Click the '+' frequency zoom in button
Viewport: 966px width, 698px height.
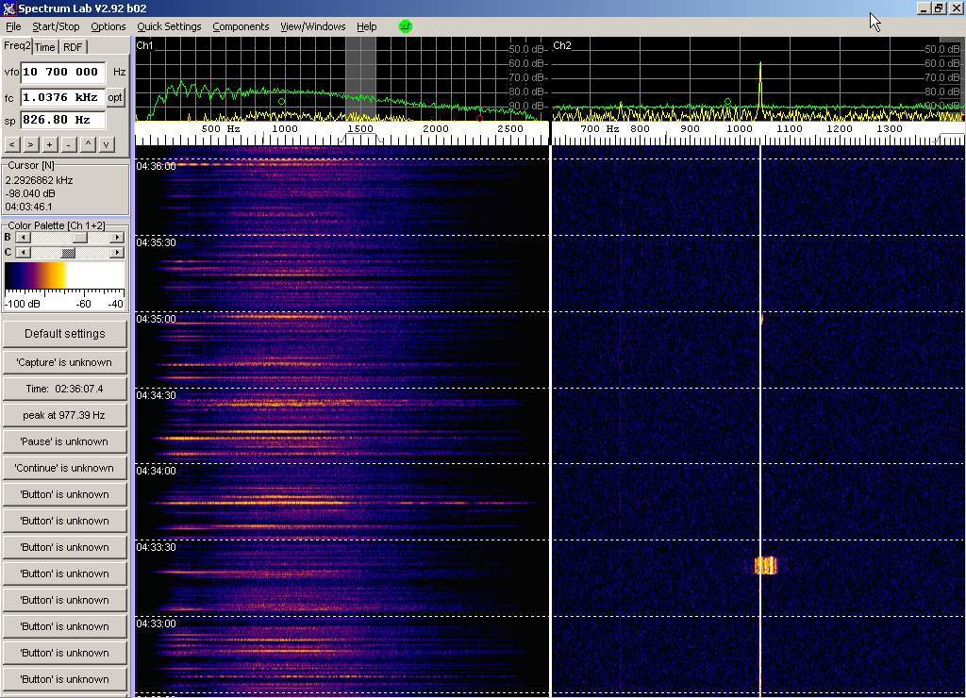tap(49, 144)
